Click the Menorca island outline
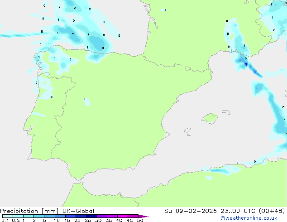This screenshot has height=222, width=287. pyautogui.click(x=226, y=112)
